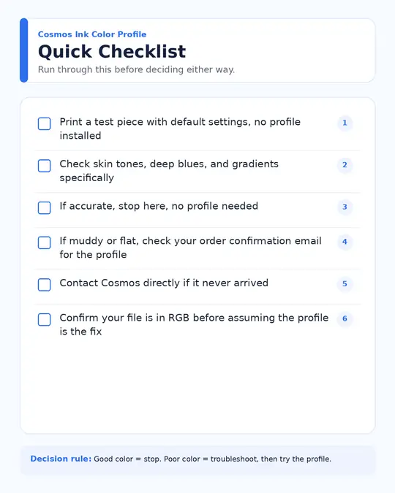Click the step 1 number badge
395x493 pixels.
coord(345,123)
